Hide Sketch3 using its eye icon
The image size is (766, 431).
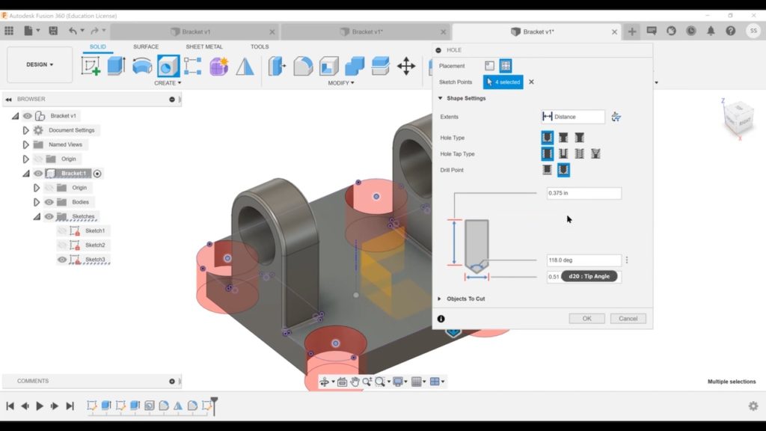pos(62,260)
